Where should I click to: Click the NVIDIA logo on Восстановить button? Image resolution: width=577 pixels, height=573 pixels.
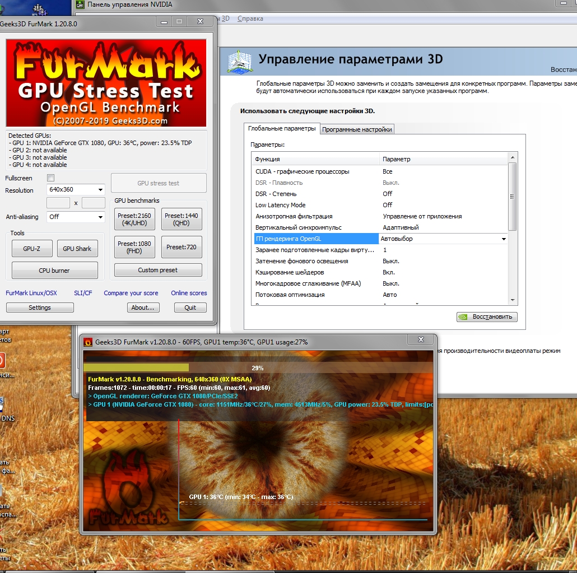tap(463, 317)
